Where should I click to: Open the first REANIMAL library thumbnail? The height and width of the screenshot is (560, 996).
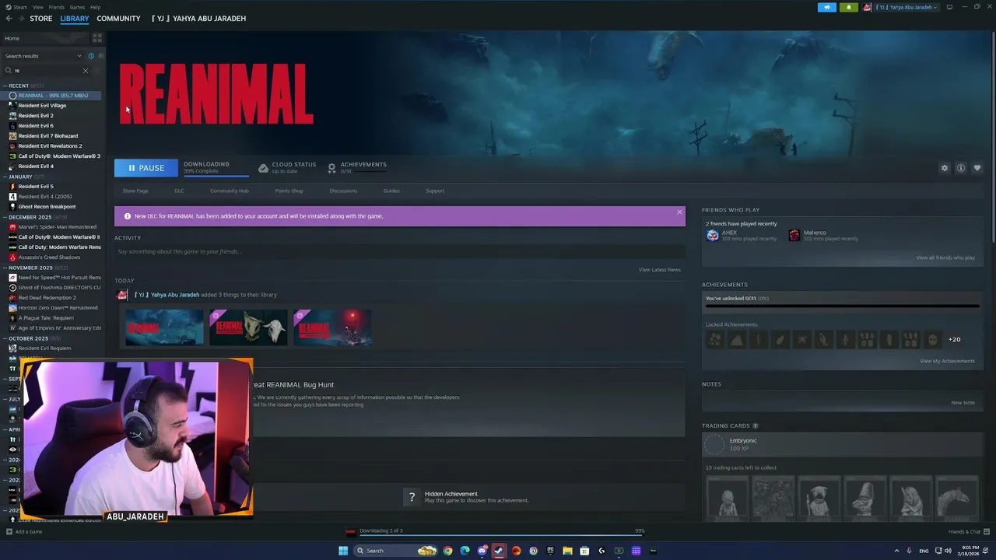click(x=164, y=327)
